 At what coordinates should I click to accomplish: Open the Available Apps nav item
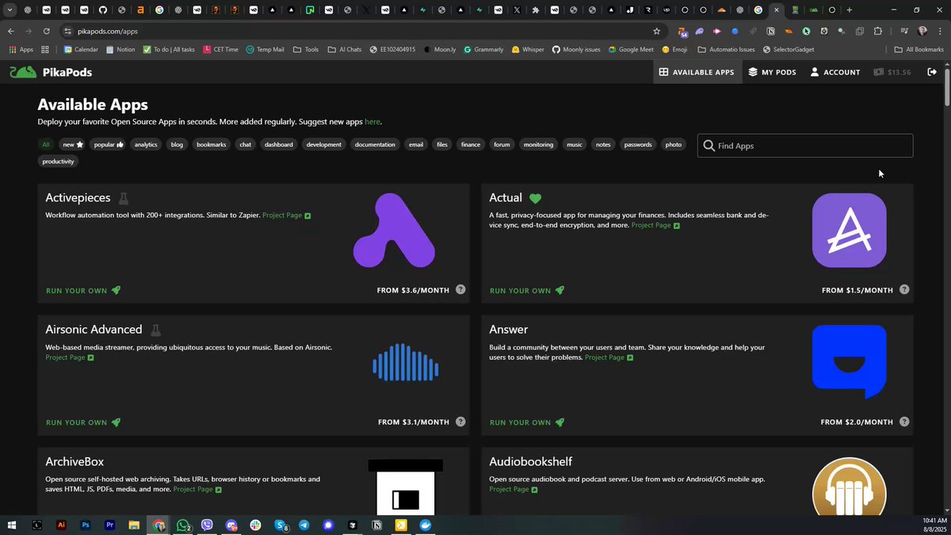[x=697, y=72]
